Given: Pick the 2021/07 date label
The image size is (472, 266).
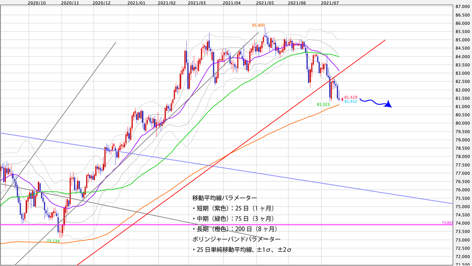Looking at the screenshot, I should pyautogui.click(x=330, y=2).
